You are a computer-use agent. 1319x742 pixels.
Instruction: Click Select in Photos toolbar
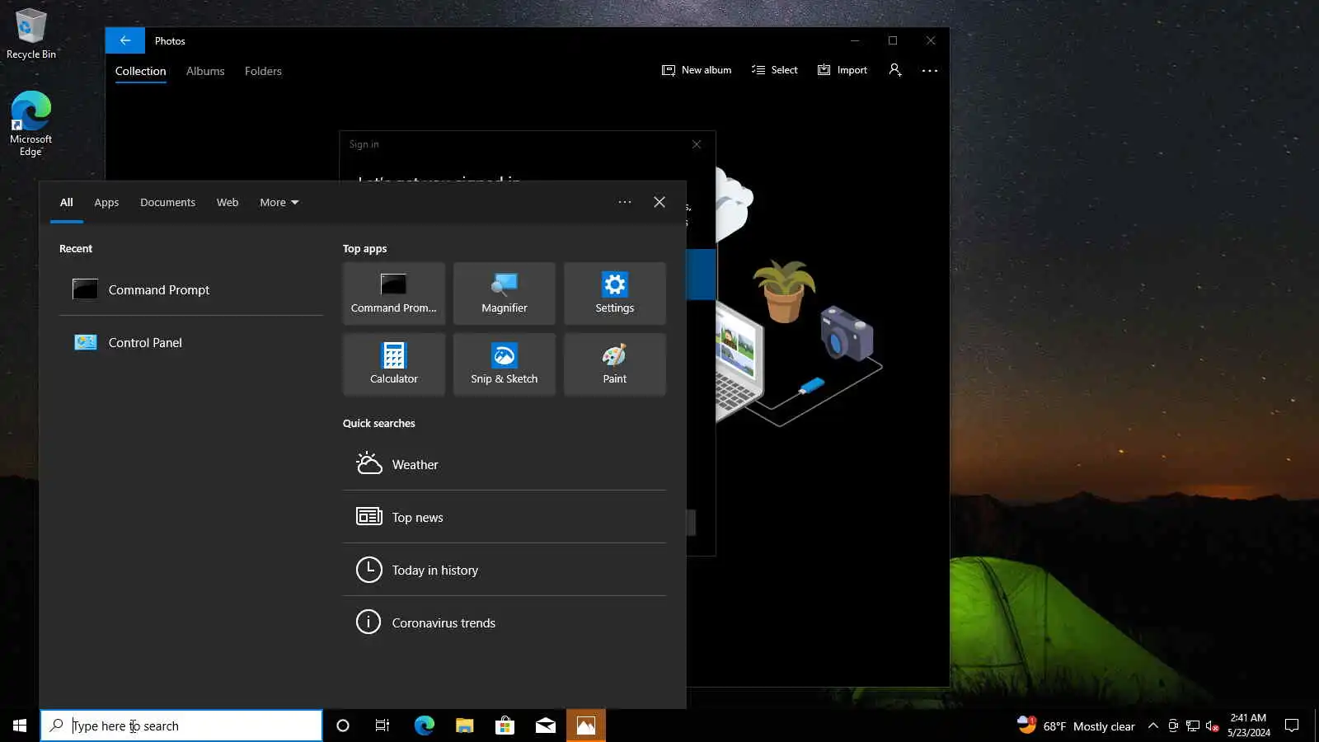coord(775,70)
